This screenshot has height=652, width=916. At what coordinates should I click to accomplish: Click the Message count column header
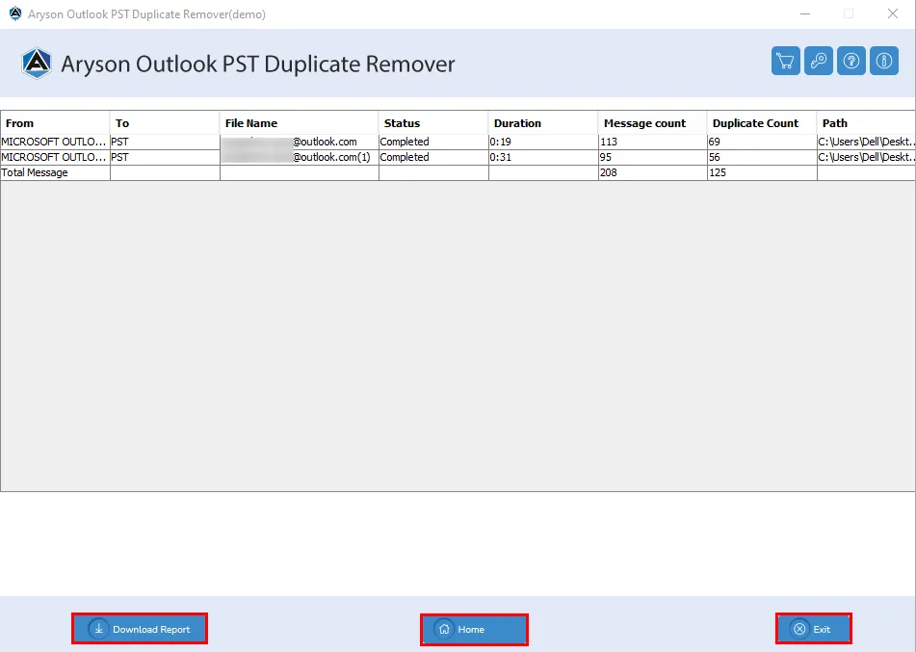pos(652,123)
